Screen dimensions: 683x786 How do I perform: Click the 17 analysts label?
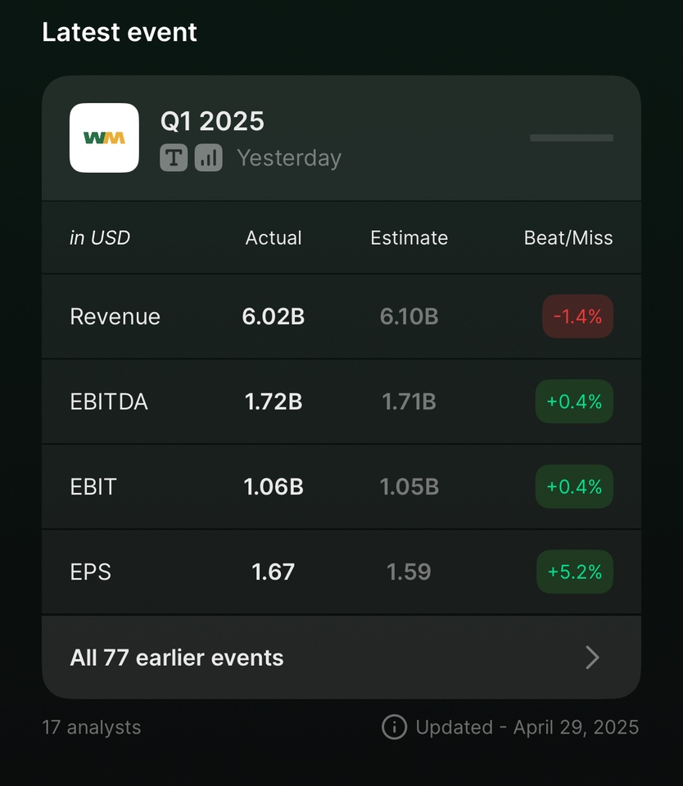[x=91, y=727]
